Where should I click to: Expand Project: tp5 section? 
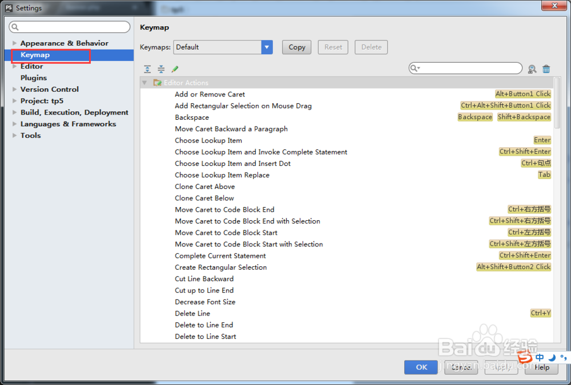(15, 101)
